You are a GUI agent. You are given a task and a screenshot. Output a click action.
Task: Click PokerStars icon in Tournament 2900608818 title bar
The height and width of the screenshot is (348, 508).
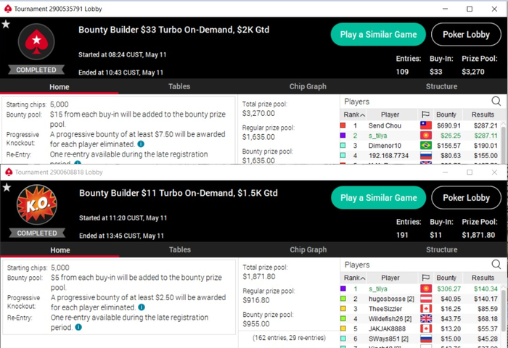pos(9,172)
